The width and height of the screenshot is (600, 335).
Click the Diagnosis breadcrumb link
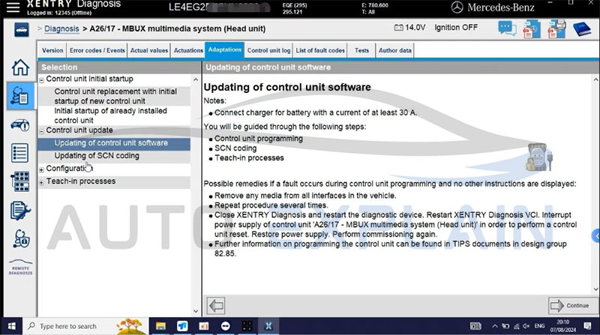61,28
